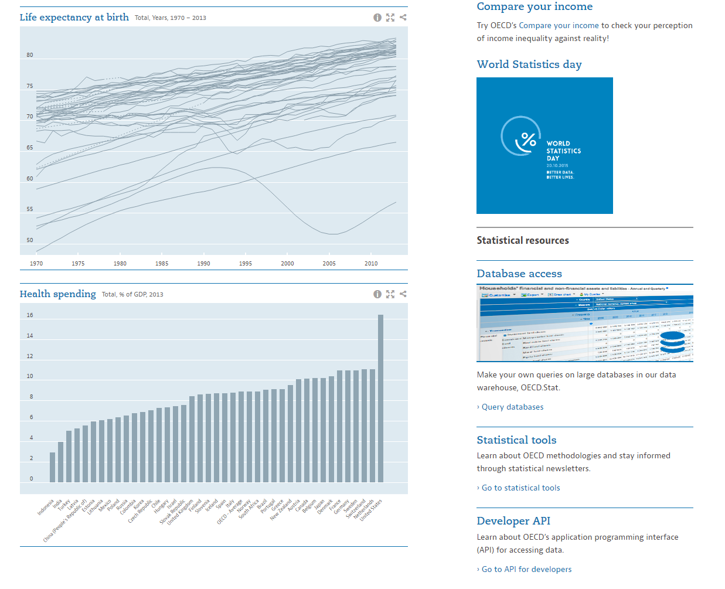Click the Statistical resources heading
This screenshot has width=725, height=589.
pyautogui.click(x=522, y=240)
